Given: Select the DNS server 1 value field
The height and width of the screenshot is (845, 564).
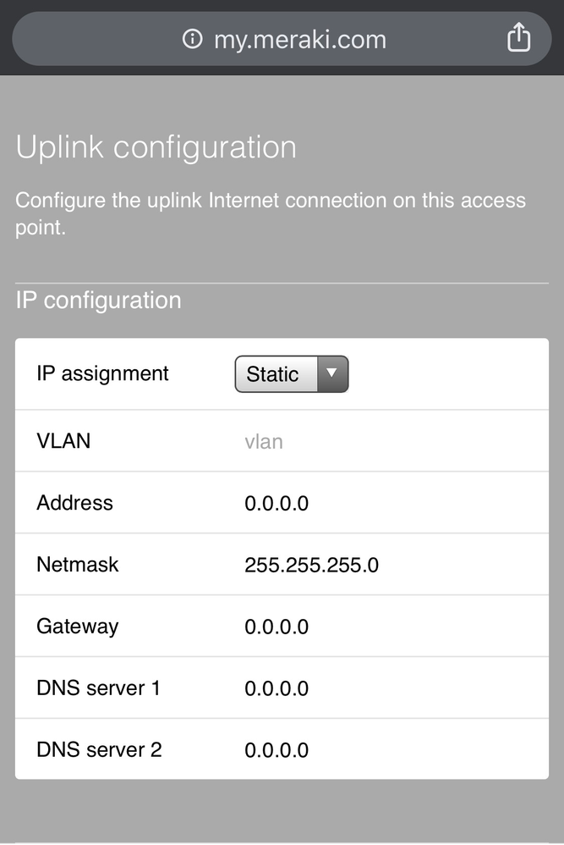Looking at the screenshot, I should pos(277,688).
